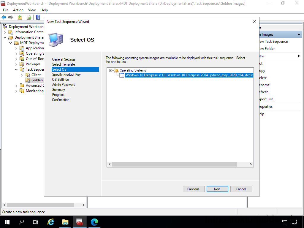Screen dimensions: 304x228
Task: Collapse the Task Sequences node arrow
Action: click(x=16, y=69)
